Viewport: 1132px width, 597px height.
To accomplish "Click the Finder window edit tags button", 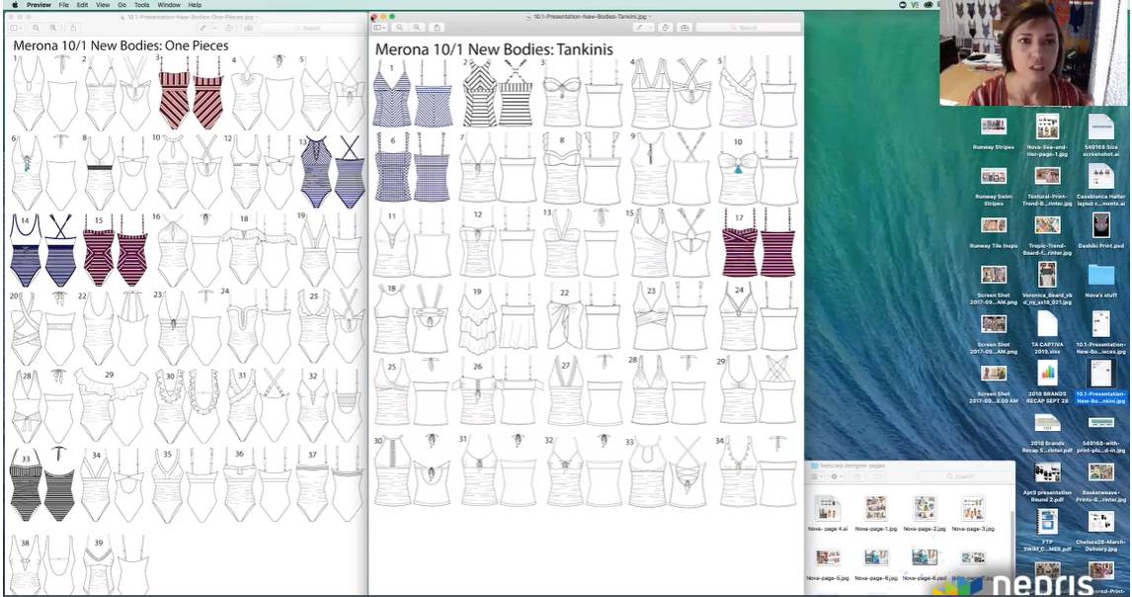I will point(877,476).
